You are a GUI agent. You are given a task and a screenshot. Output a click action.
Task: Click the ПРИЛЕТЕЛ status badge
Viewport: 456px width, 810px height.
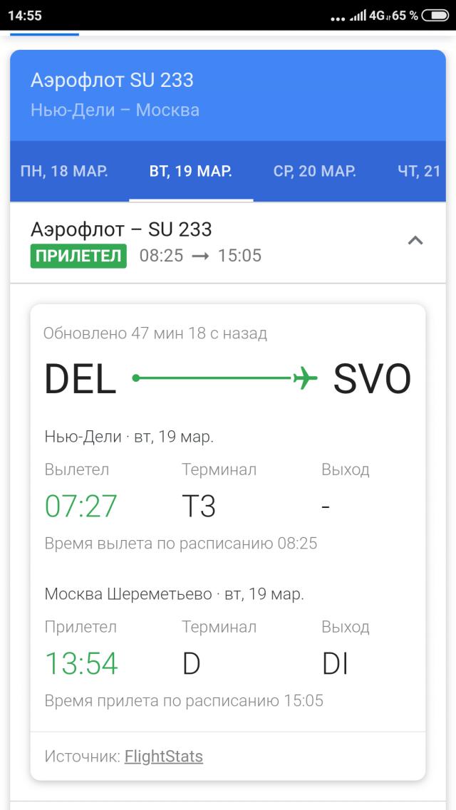pos(79,256)
